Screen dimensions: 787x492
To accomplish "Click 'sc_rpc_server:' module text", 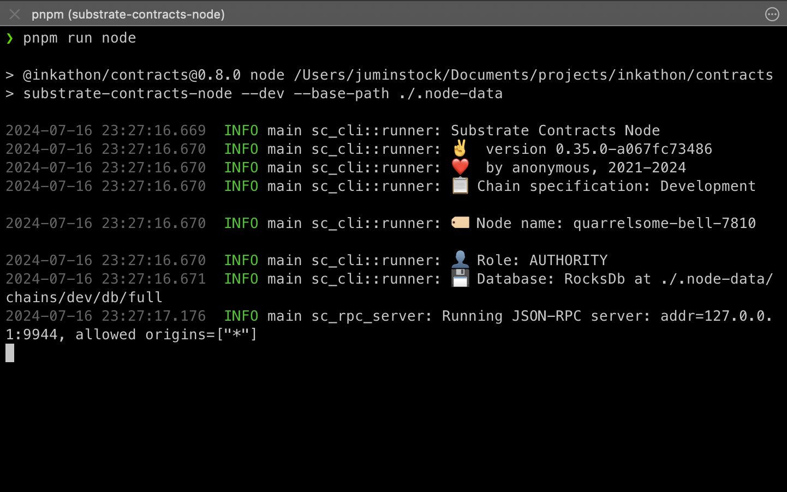I will pyautogui.click(x=372, y=316).
